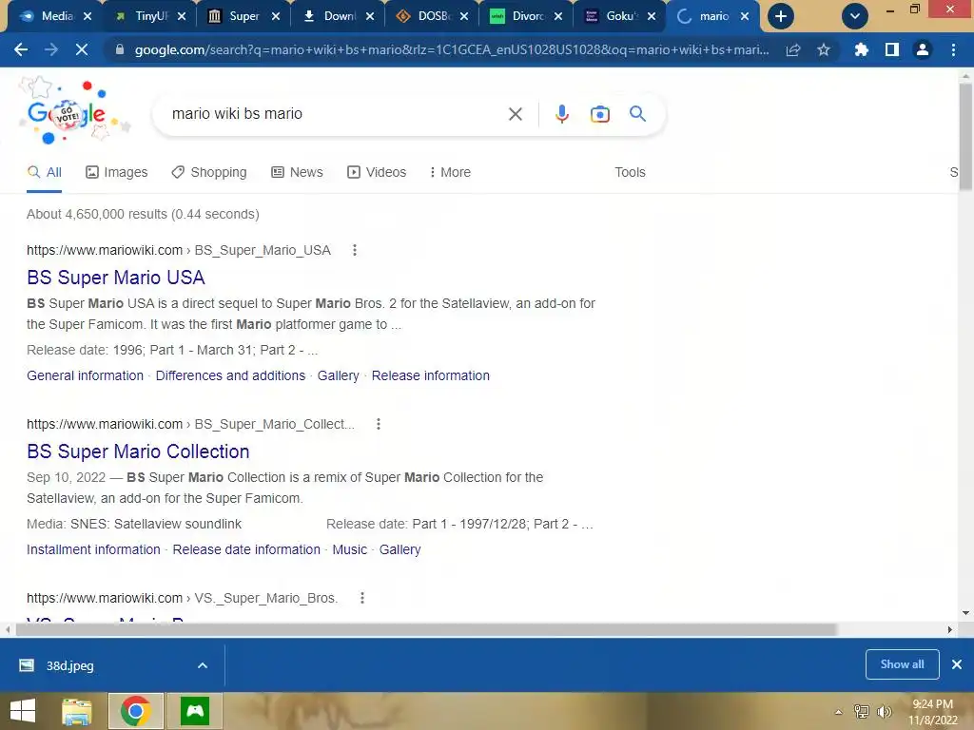
Task: Click Show all downloads
Action: click(902, 664)
